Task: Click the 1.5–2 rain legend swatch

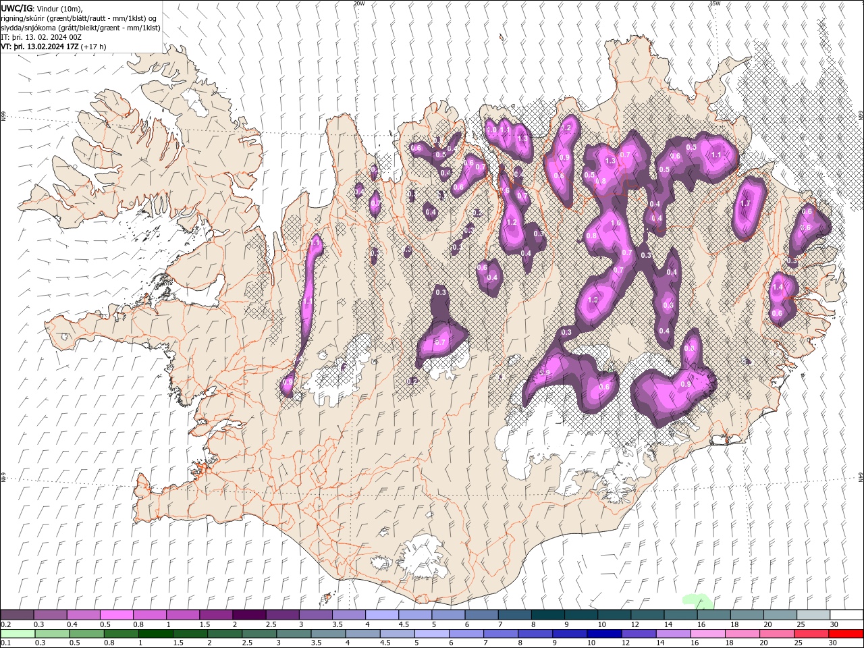Action: pyautogui.click(x=190, y=634)
